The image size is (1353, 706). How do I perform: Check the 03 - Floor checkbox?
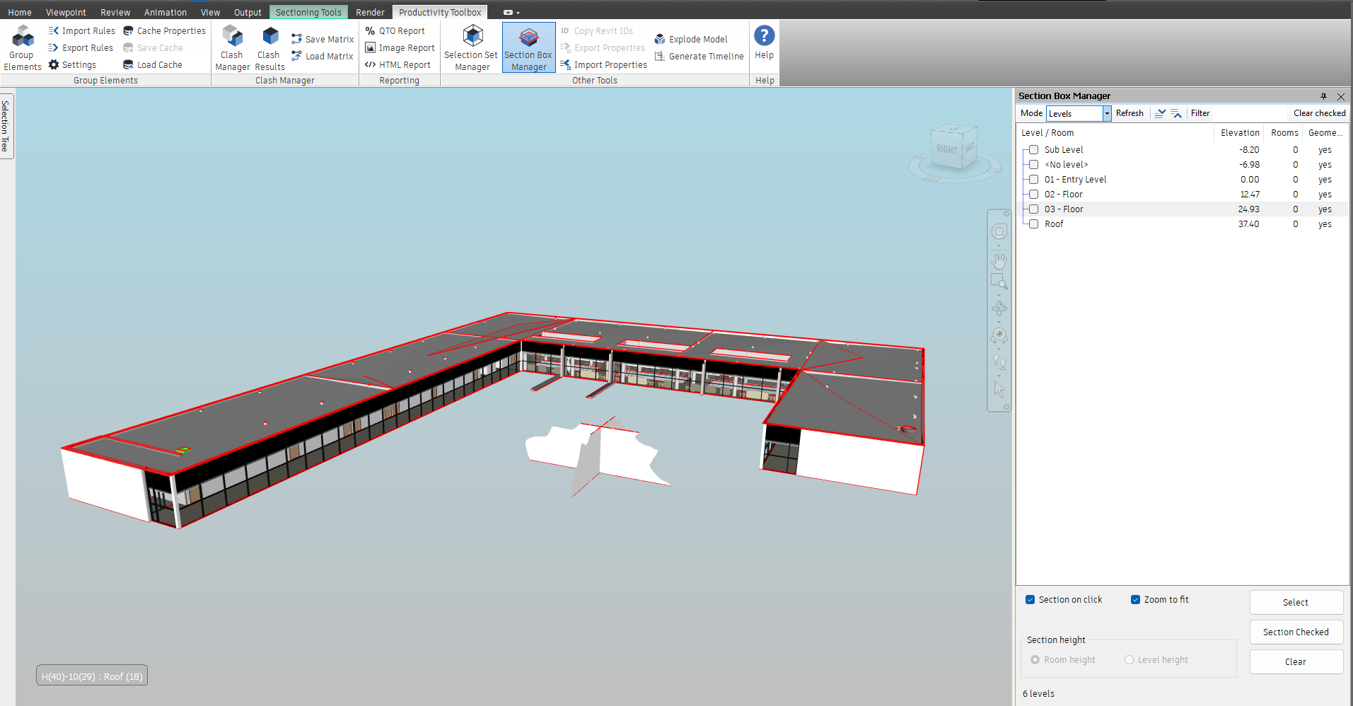[1033, 209]
